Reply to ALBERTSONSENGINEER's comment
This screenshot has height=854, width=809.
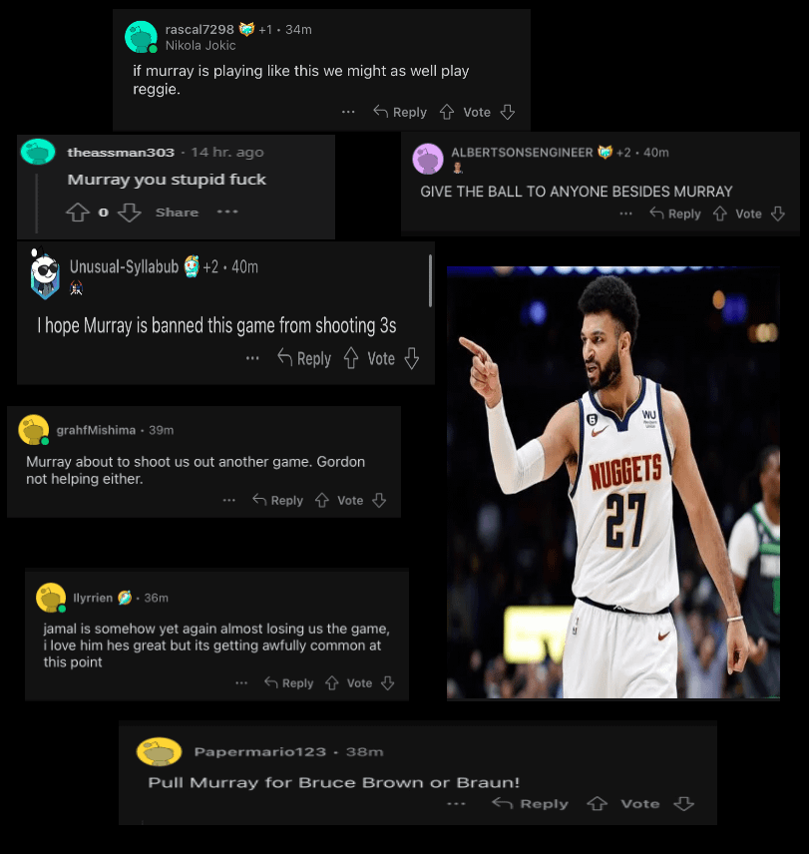click(675, 213)
